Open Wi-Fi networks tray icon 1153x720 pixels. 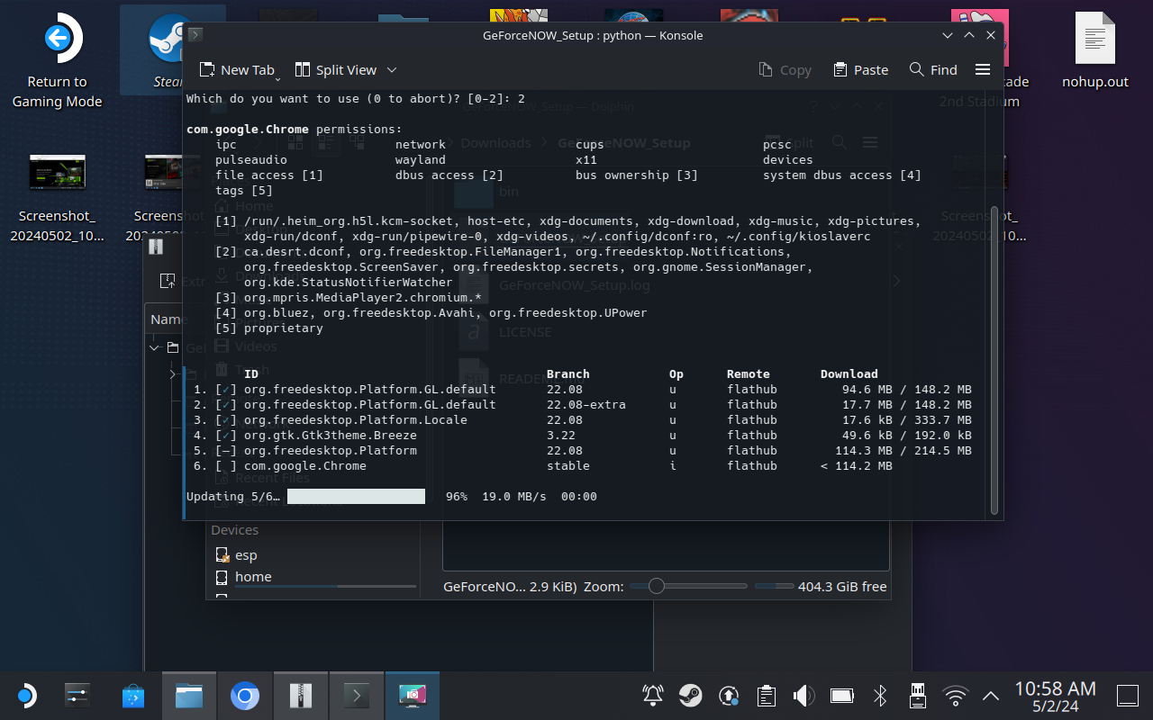(955, 695)
